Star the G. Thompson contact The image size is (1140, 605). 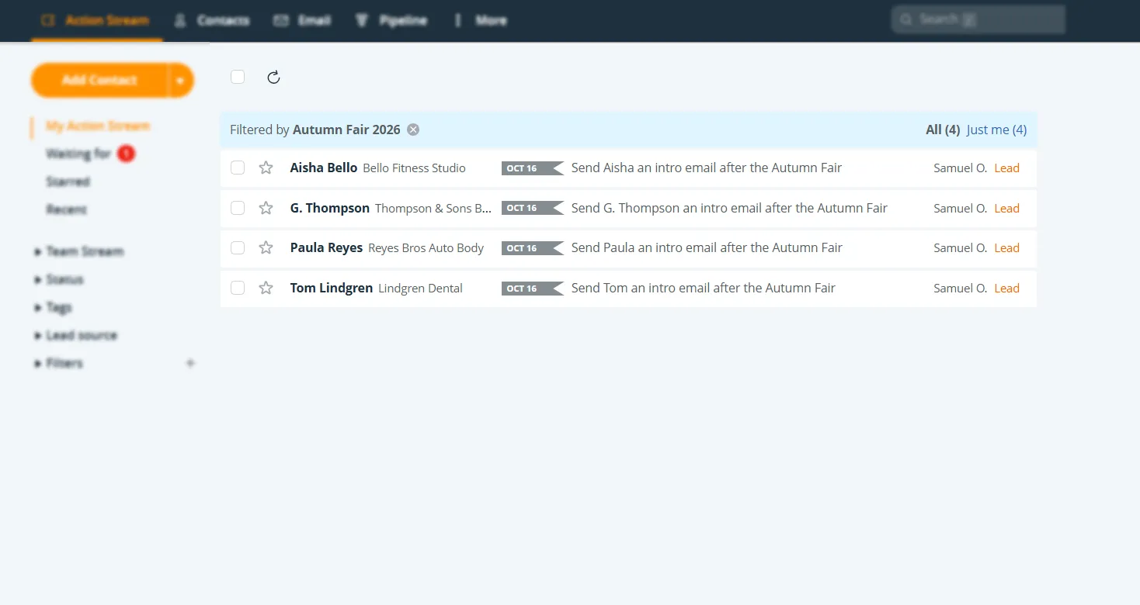point(266,208)
